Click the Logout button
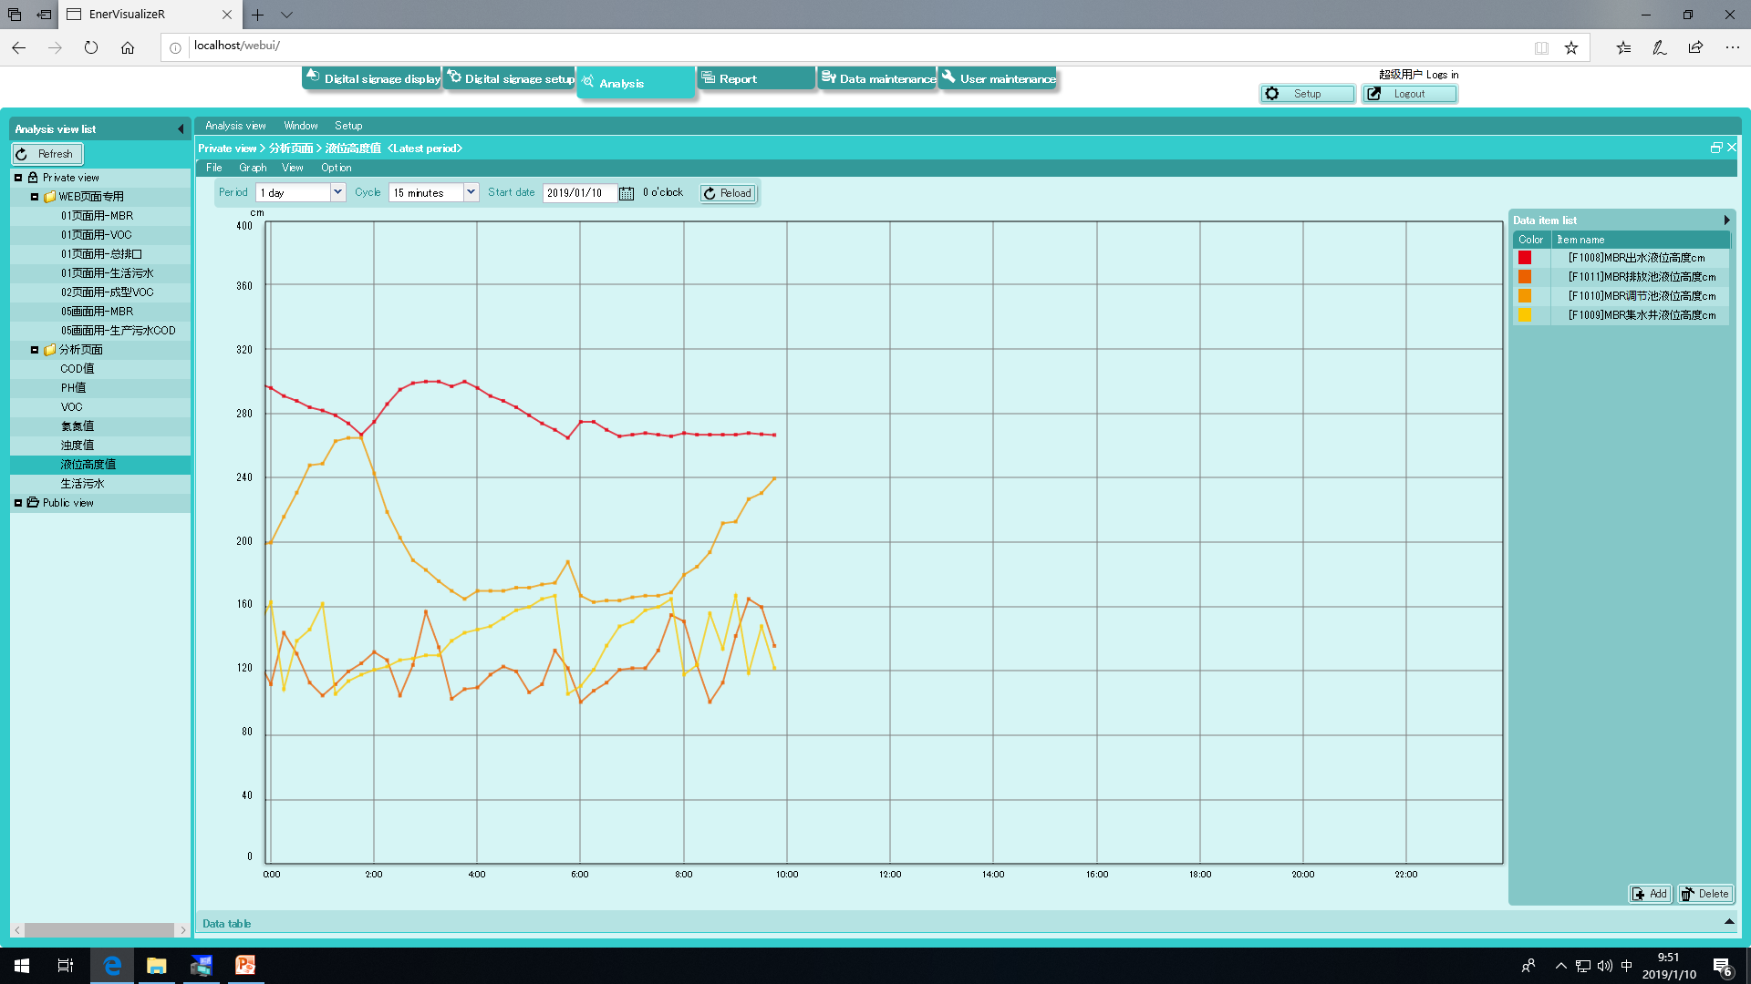Screen dimensions: 1751x984 [x=1409, y=94]
